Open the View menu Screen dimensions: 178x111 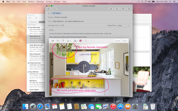tap(24, 1)
